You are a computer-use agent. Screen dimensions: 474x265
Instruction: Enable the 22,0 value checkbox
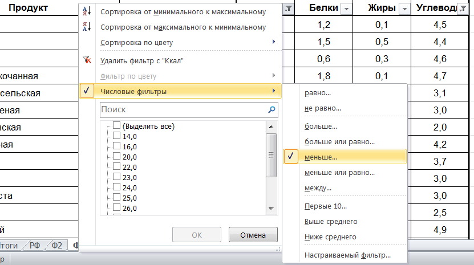click(x=117, y=167)
